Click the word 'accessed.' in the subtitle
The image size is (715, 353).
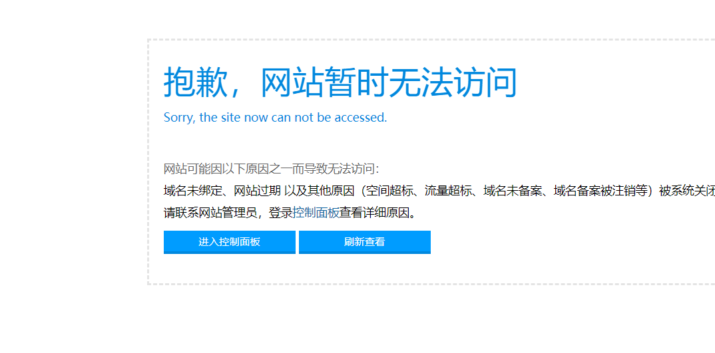(x=361, y=118)
